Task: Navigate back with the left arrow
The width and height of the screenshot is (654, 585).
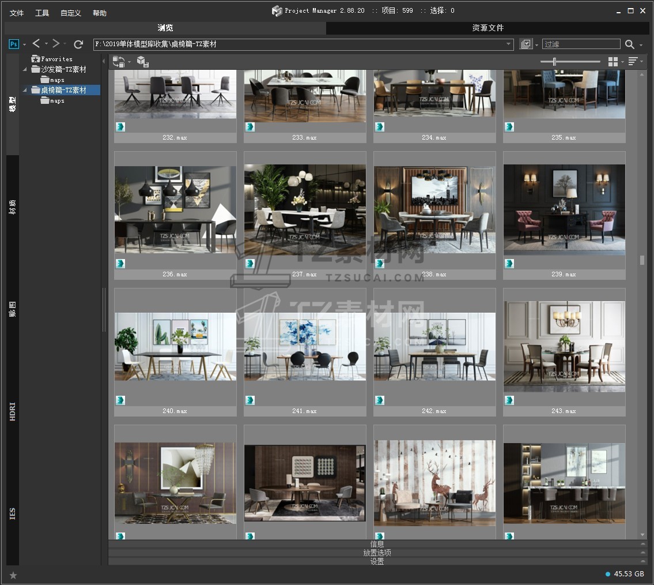Action: 36,44
